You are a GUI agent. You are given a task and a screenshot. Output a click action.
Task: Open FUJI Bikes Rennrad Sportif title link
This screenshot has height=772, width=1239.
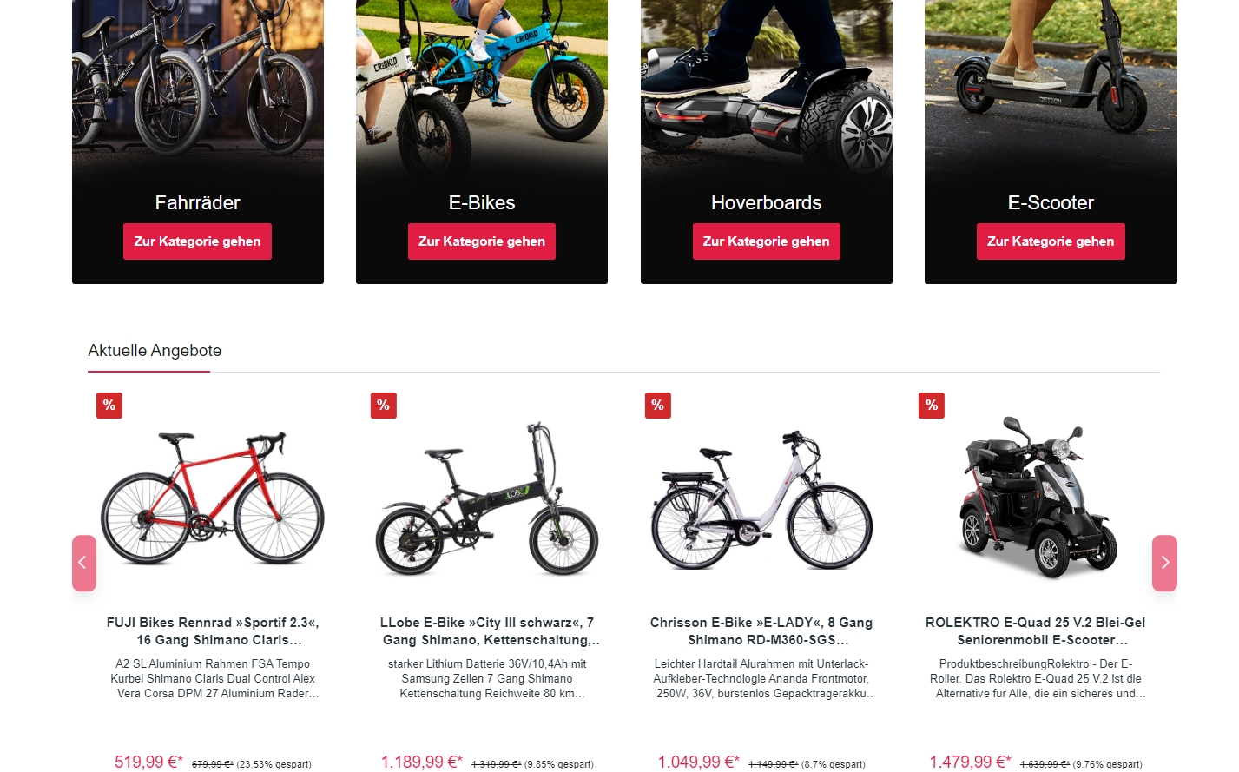point(213,631)
